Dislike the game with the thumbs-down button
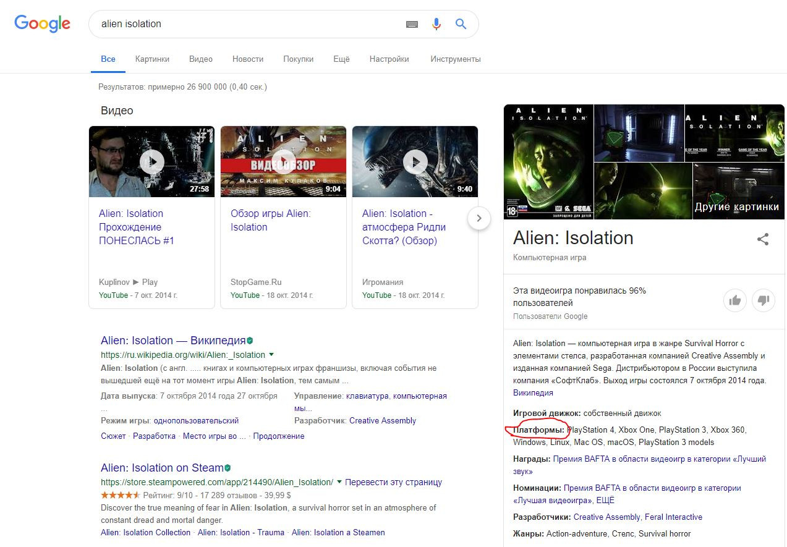This screenshot has width=787, height=547. pos(764,300)
